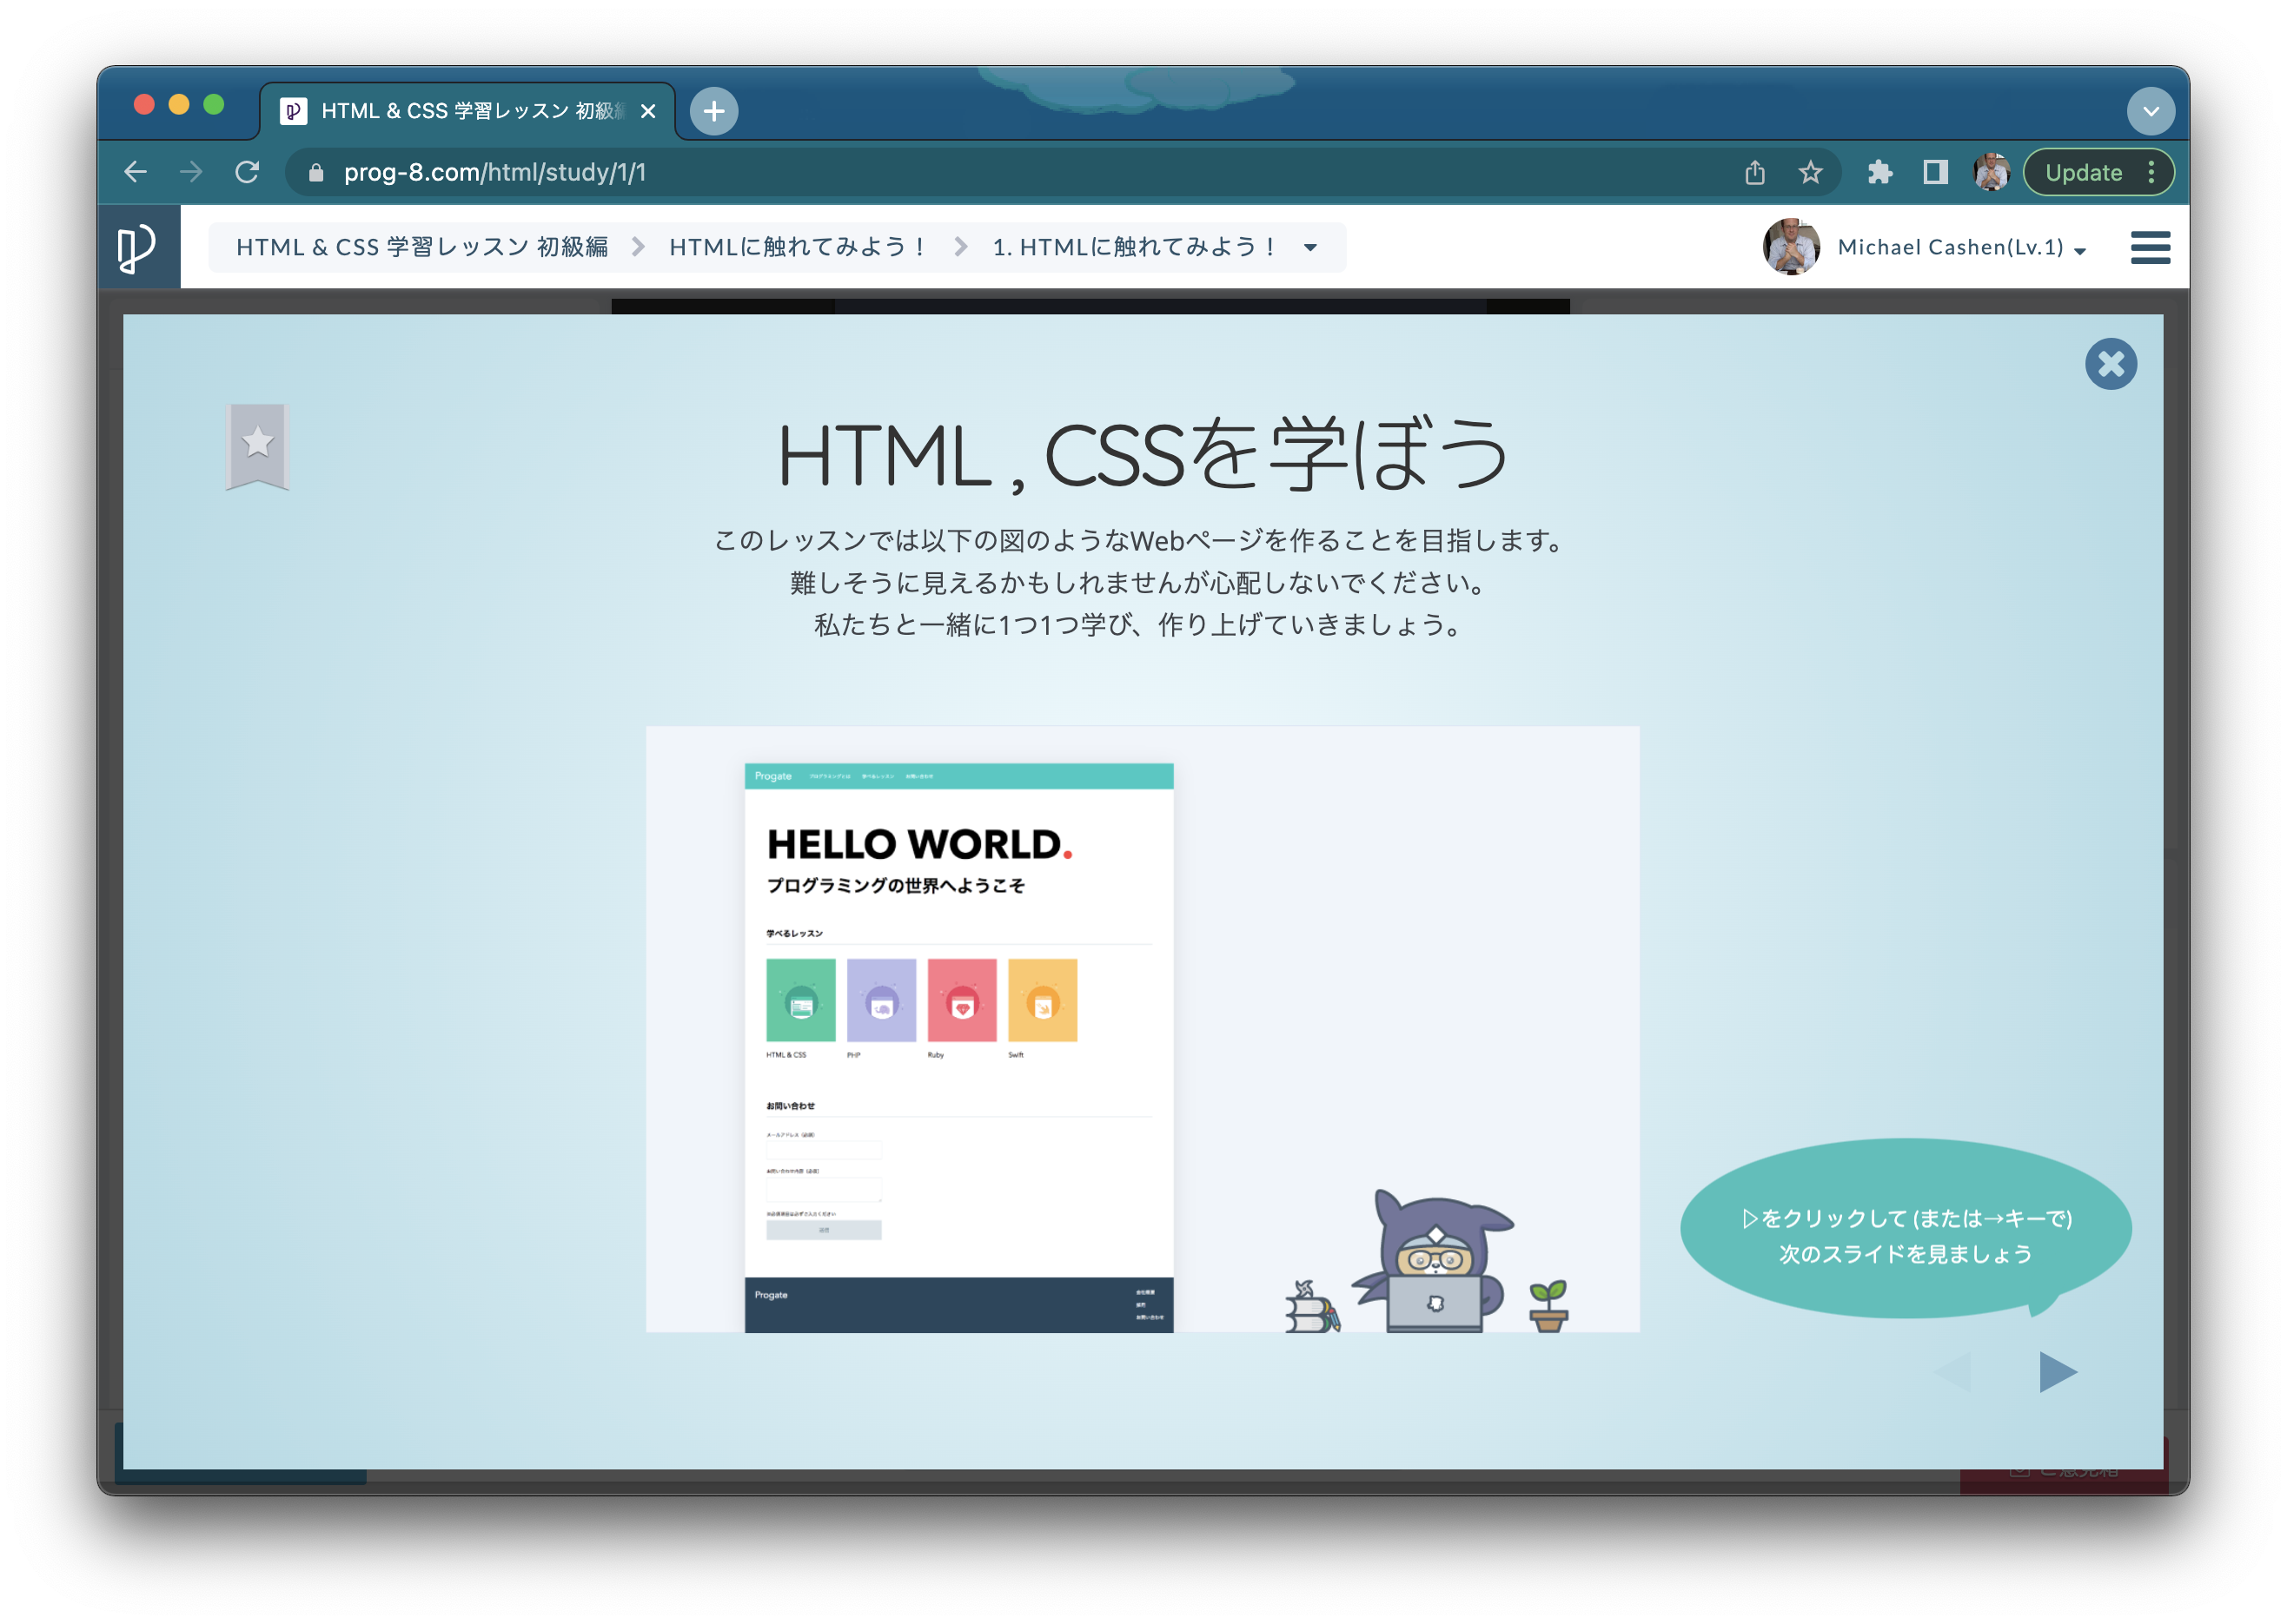Viewport: 2287px width, 1624px height.
Task: Reload the page
Action: (x=247, y=172)
